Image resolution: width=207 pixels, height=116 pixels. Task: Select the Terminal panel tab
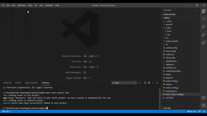coord(46,83)
